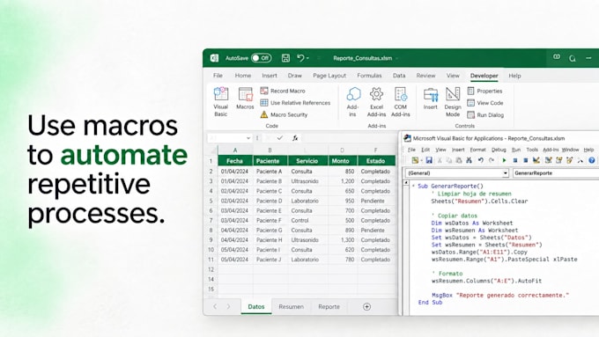
Task: Click the VBA Design Mode icon
Action: pyautogui.click(x=536, y=160)
